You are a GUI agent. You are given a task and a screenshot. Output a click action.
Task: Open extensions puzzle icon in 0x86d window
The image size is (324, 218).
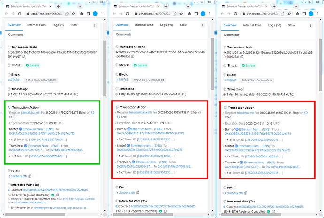tap(82, 14)
